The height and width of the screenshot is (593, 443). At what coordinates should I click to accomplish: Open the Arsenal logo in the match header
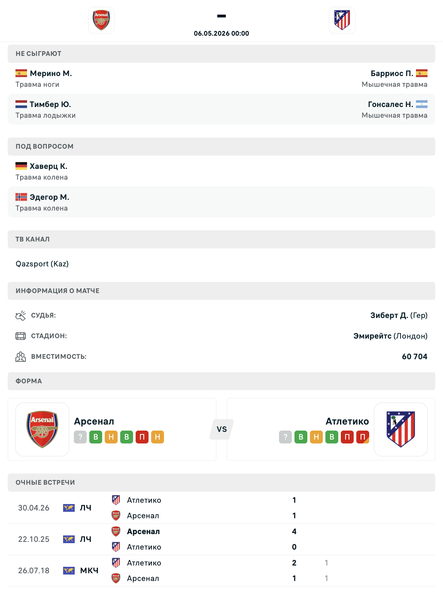(101, 20)
